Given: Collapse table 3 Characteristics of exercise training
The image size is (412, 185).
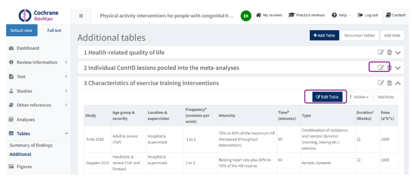Looking at the screenshot, I should point(398,83).
